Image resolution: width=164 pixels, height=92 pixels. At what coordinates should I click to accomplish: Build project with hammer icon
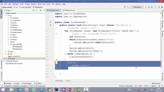128,7
